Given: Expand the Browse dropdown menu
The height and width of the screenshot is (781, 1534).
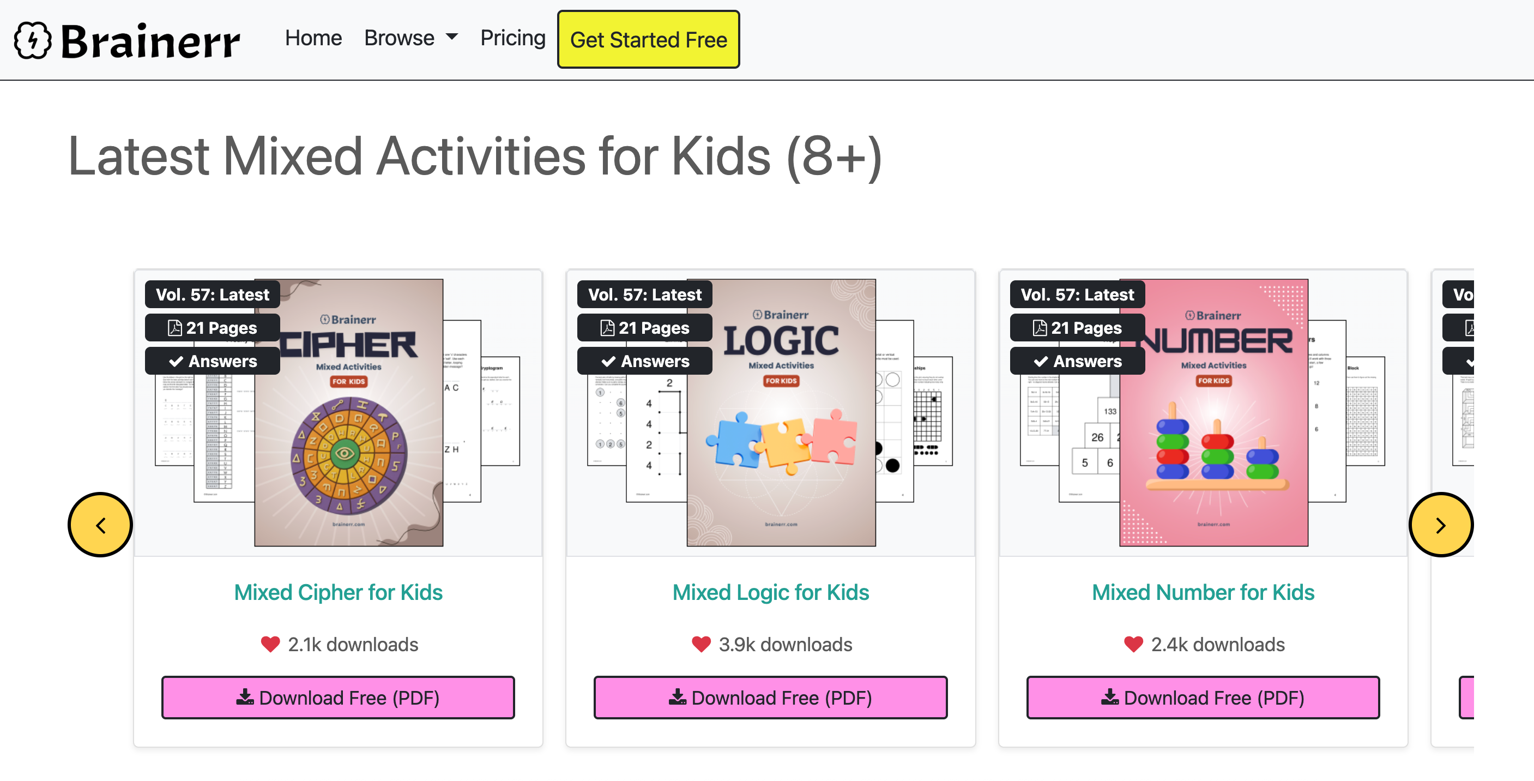Looking at the screenshot, I should click(x=411, y=38).
